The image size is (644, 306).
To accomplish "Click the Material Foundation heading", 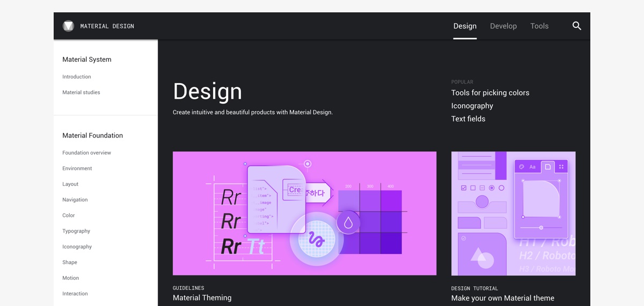I will 93,135.
